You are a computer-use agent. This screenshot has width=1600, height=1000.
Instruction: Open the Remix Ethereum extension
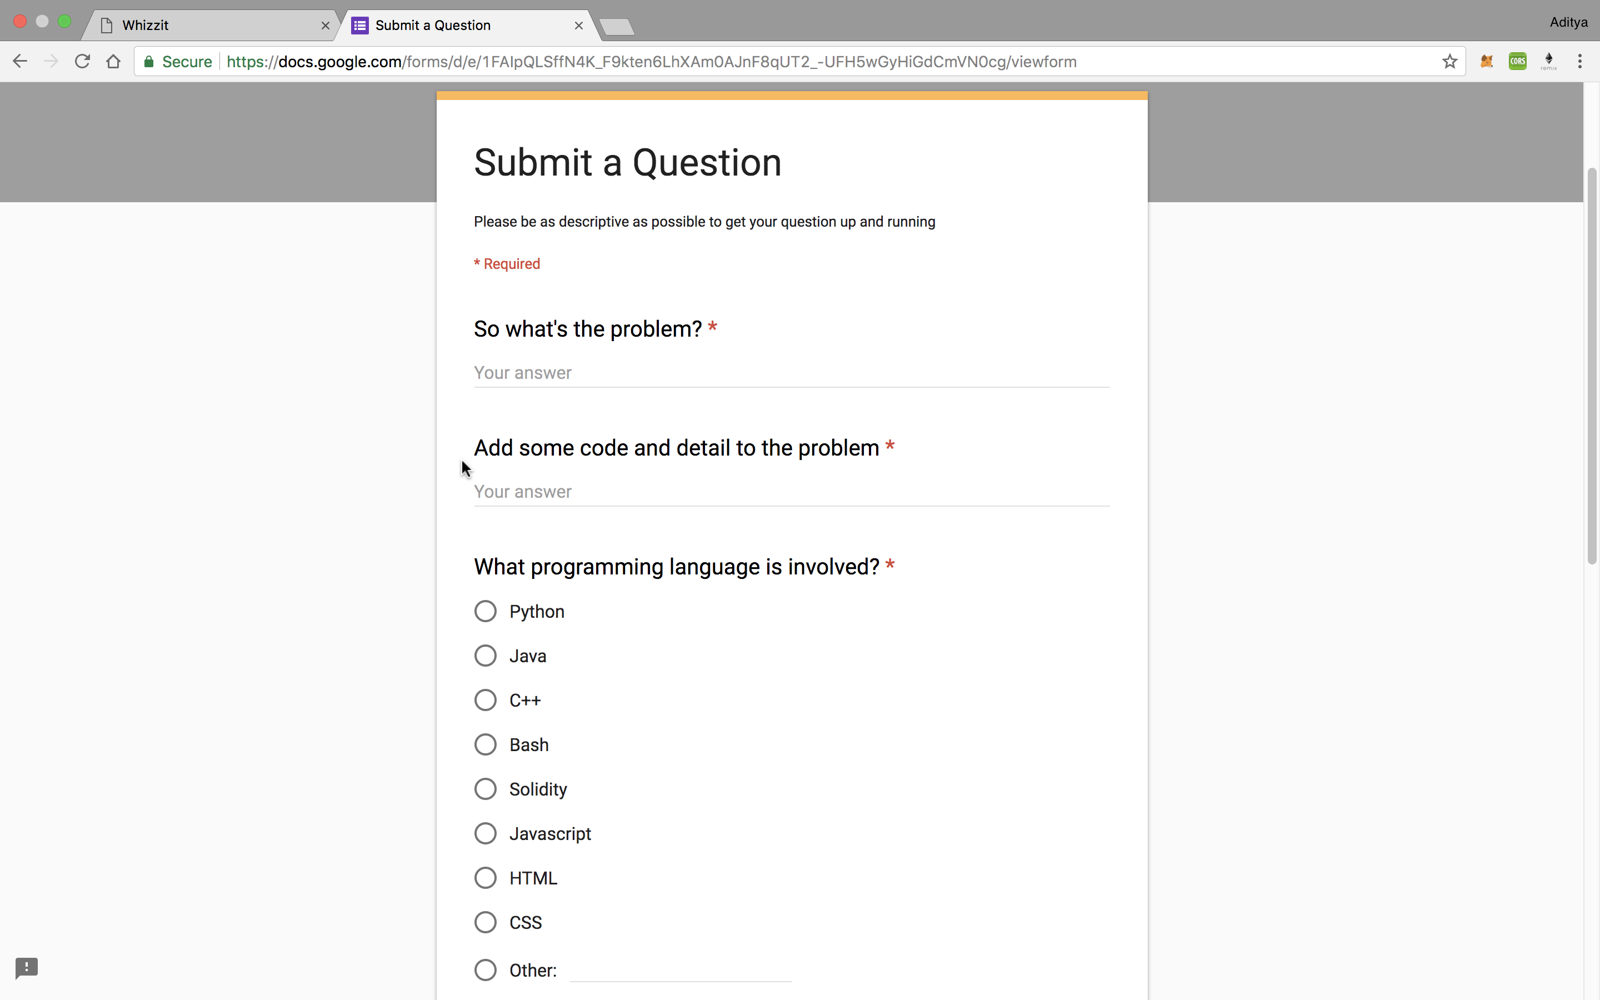pos(1548,61)
